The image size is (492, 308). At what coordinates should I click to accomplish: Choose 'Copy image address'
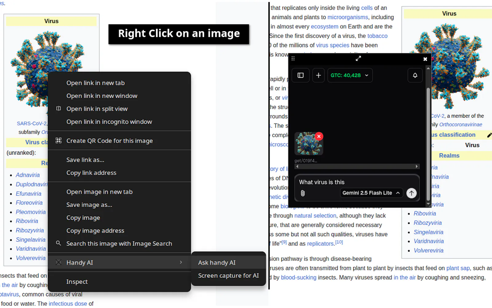(x=119, y=231)
